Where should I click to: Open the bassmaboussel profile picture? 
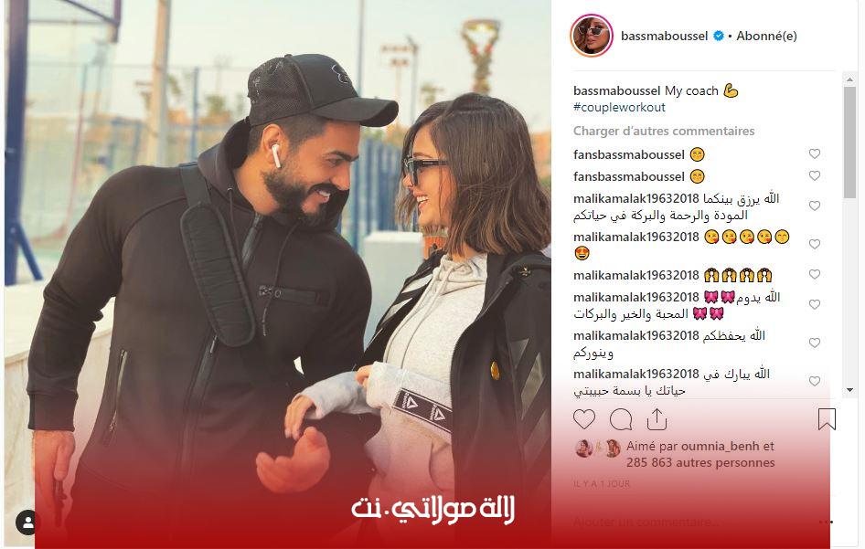(x=592, y=36)
